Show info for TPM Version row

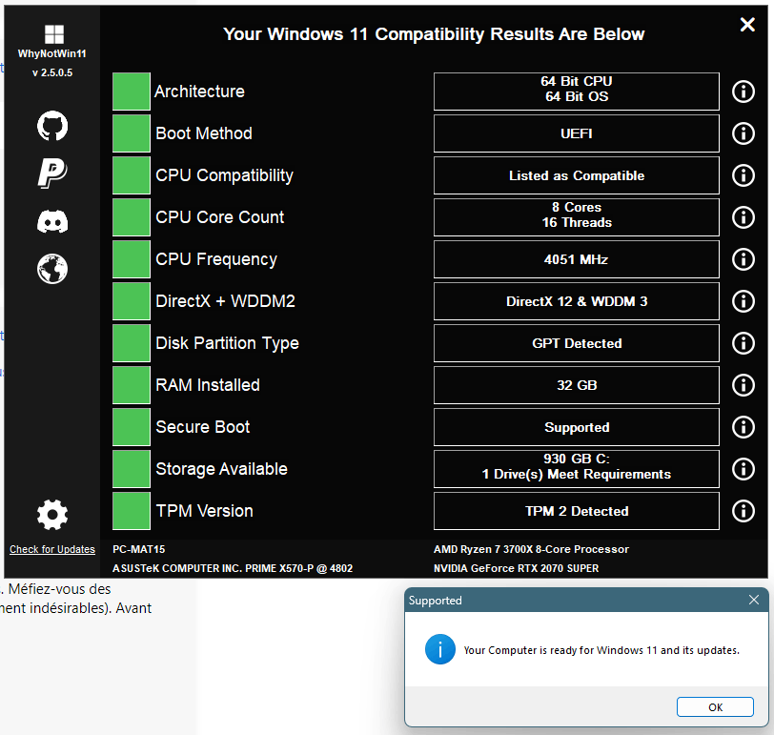[743, 511]
